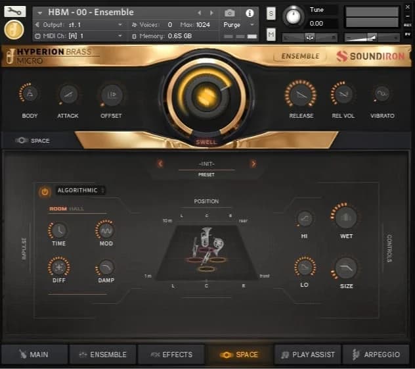Screen dimensions: 415x369
Task: Toggle the algorithmic reverb power button
Action: tap(45, 191)
